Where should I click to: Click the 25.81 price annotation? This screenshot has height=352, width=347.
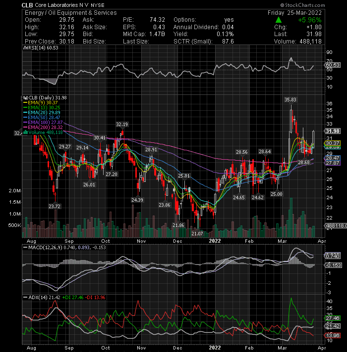click(184, 176)
